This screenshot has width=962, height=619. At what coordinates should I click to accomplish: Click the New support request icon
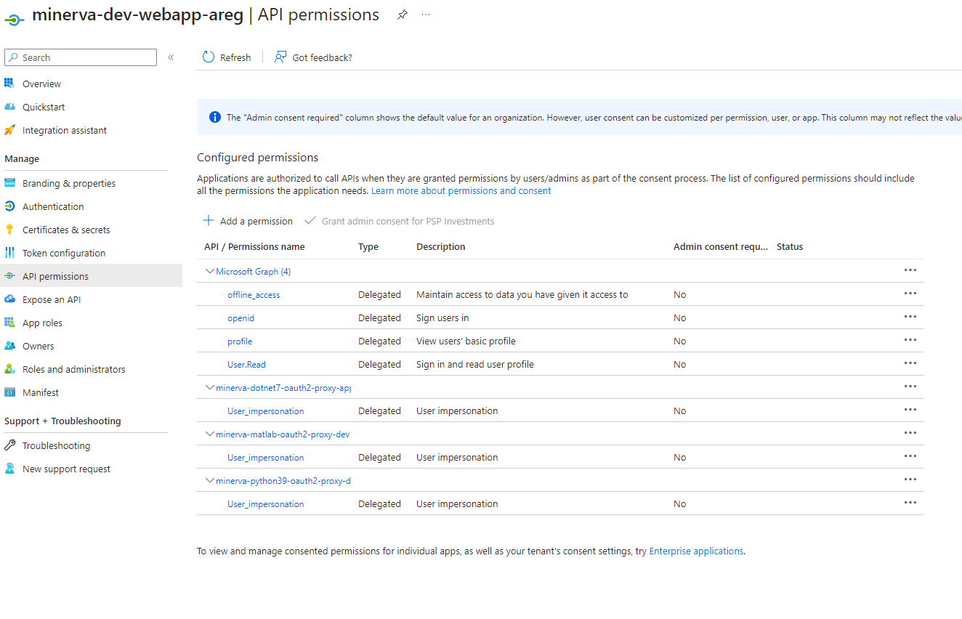pos(9,469)
